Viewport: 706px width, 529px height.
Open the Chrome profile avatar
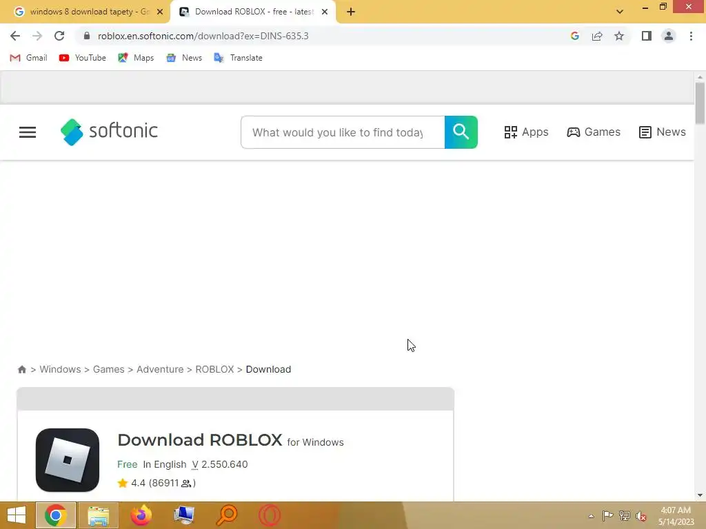click(669, 36)
